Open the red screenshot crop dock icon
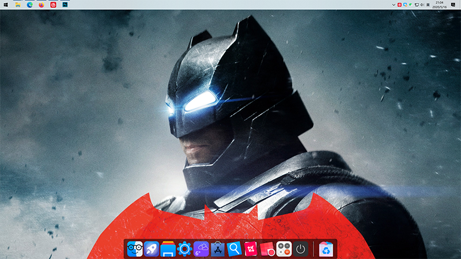The width and height of the screenshot is (461, 259). pos(251,249)
